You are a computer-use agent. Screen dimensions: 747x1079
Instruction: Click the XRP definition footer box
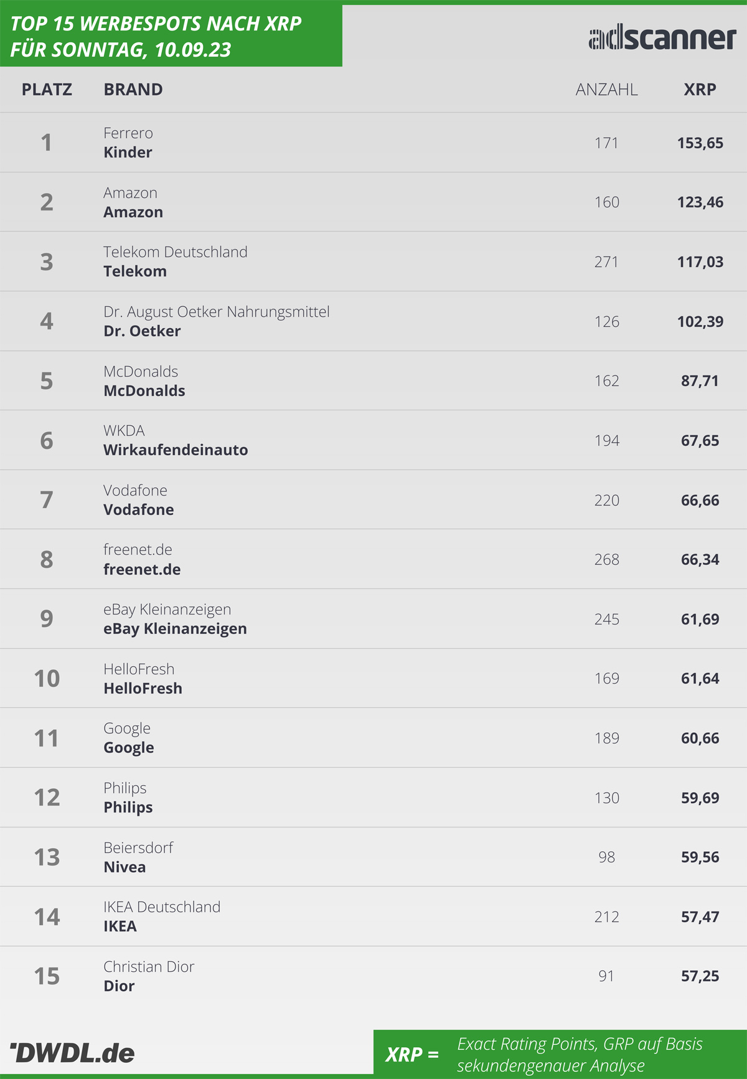560,1053
